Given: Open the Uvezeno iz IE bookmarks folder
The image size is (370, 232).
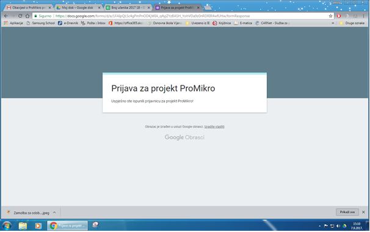Looking at the screenshot, I should 197,23.
